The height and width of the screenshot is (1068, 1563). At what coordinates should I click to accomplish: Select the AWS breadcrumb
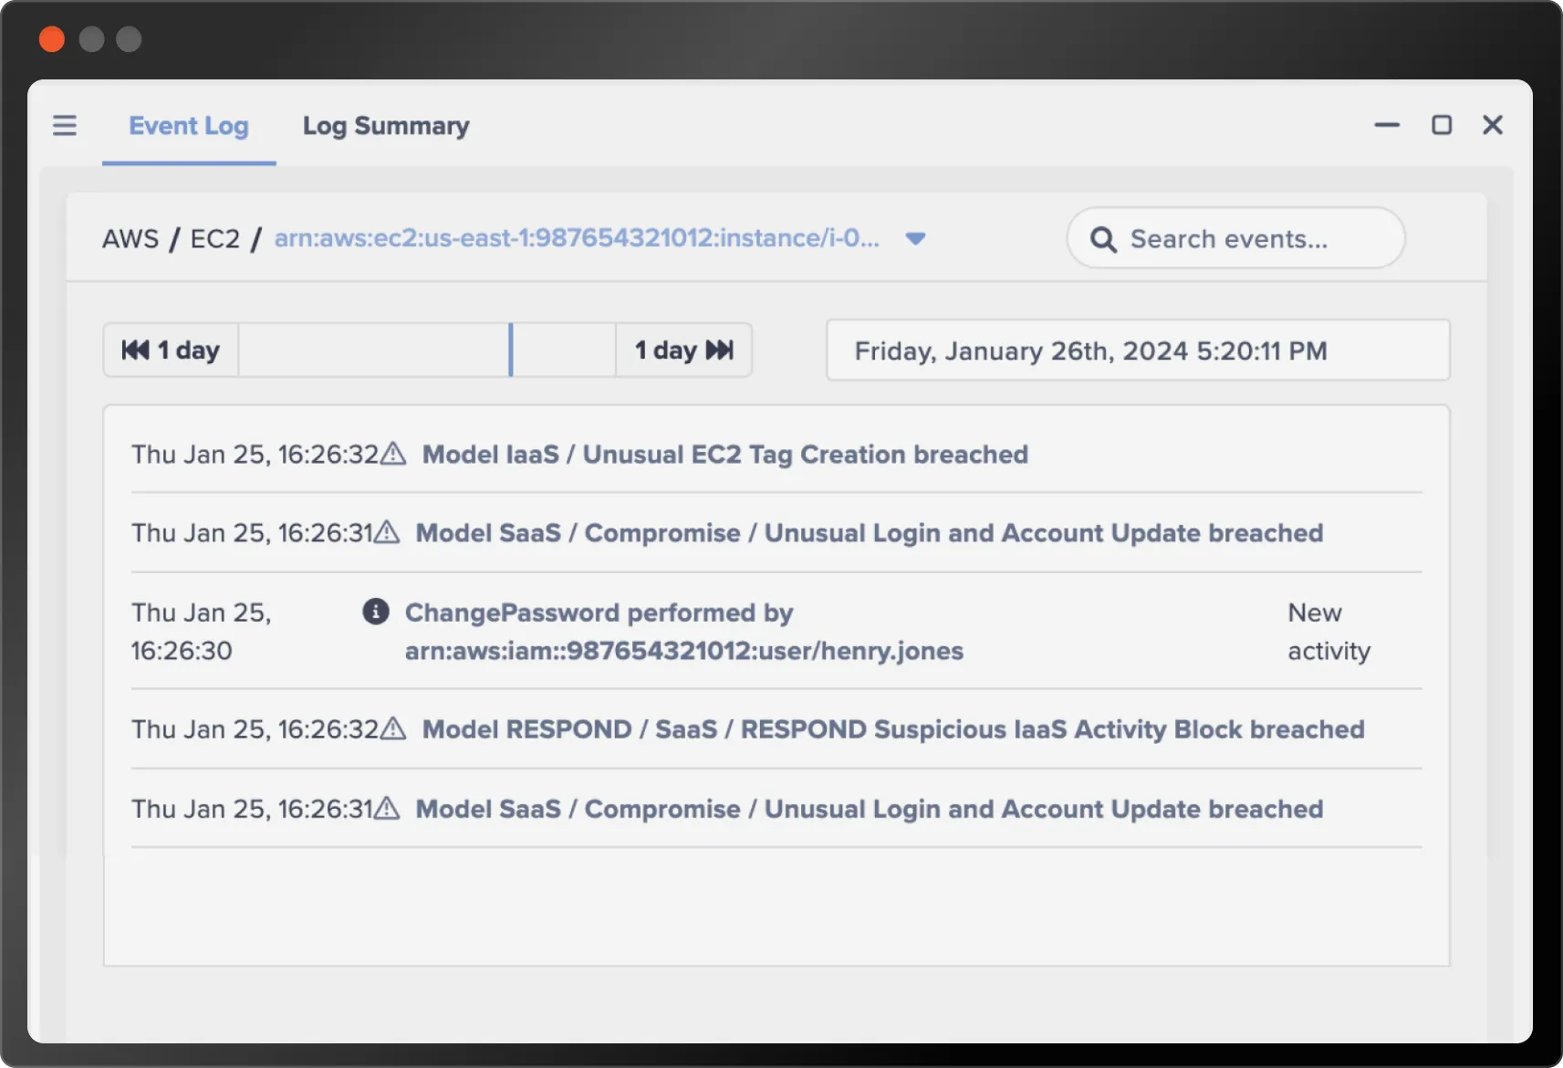coord(130,238)
